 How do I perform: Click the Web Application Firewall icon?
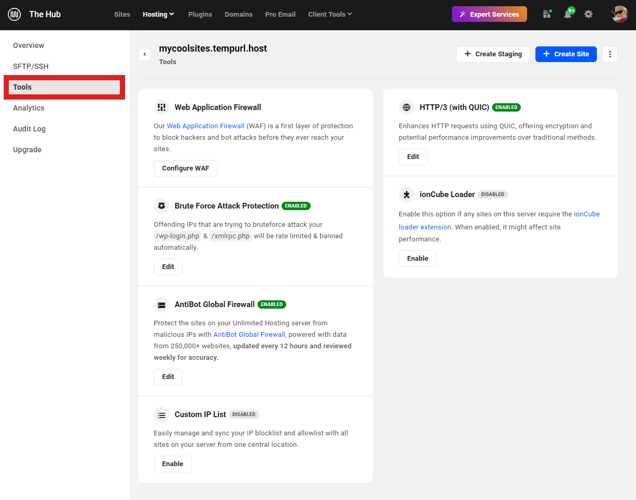pos(162,107)
